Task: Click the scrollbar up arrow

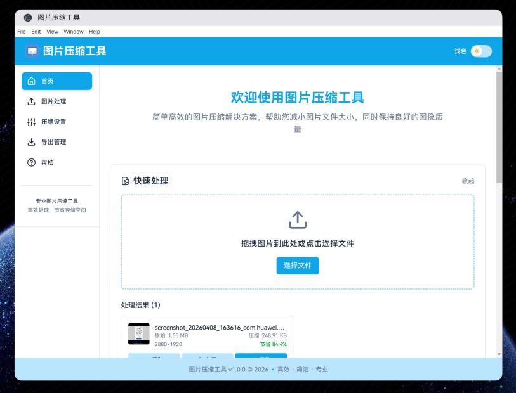Action: (x=499, y=68)
